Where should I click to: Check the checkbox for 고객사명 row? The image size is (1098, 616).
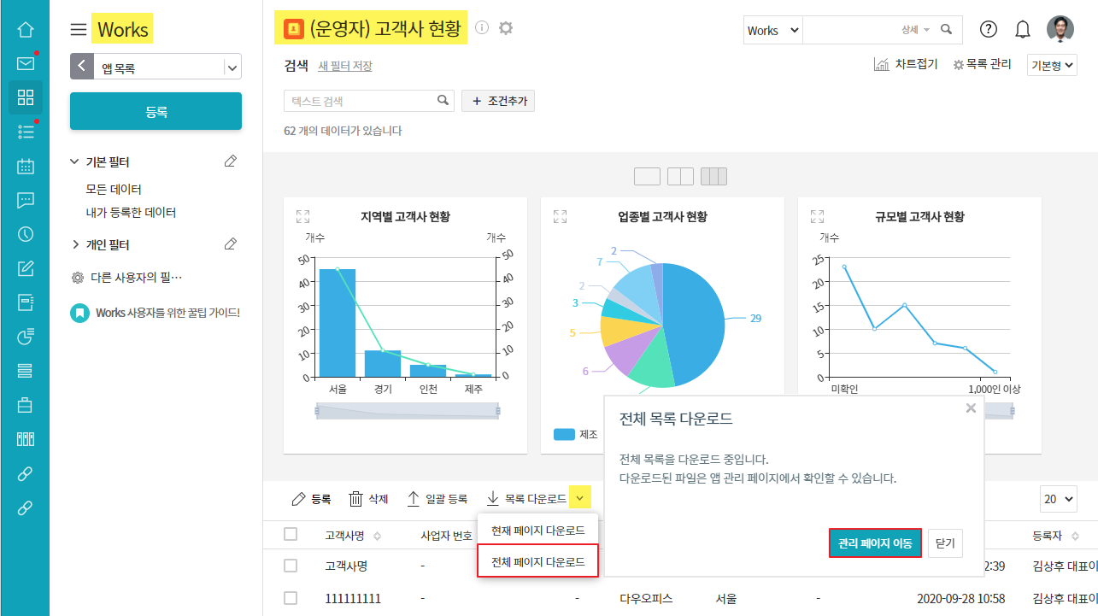coord(291,566)
